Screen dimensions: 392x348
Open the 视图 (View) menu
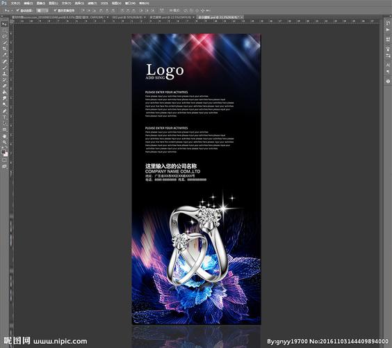pos(117,3)
